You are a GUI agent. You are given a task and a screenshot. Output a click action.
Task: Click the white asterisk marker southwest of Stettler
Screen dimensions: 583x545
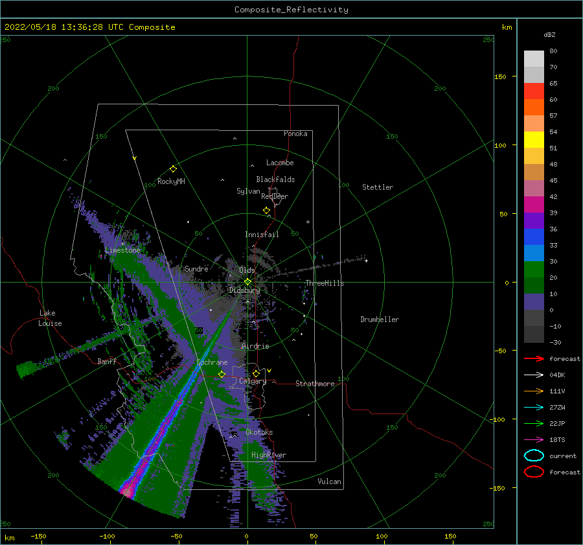[308, 222]
